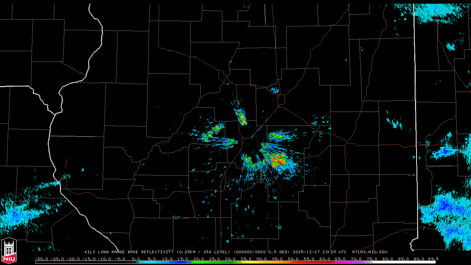The width and height of the screenshot is (471, 265).
Task: Click the red high-reflectivity core southeast of radar
Action: point(278,160)
